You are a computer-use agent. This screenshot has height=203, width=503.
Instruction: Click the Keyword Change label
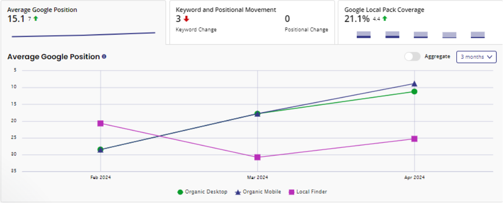pos(196,30)
